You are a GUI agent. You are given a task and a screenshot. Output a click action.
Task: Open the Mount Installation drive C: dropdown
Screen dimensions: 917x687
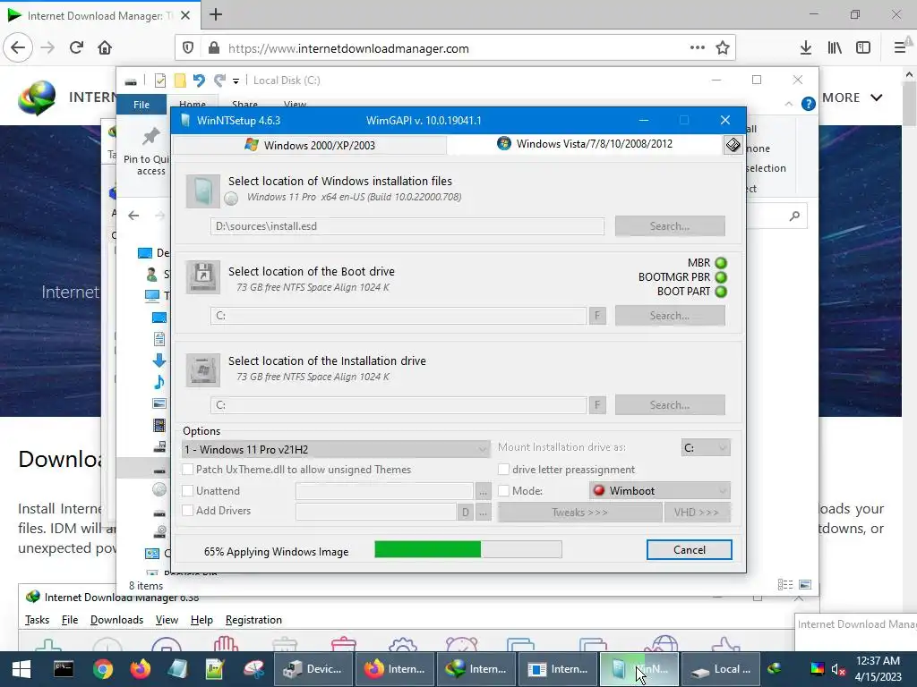tap(706, 448)
